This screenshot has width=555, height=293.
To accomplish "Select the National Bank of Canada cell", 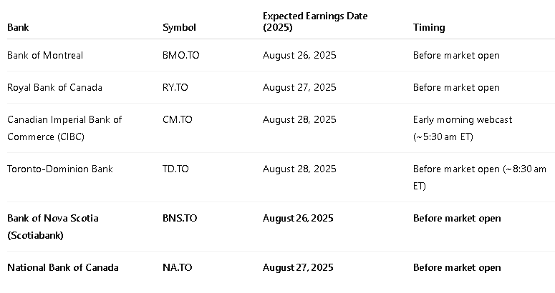I will coord(62,267).
